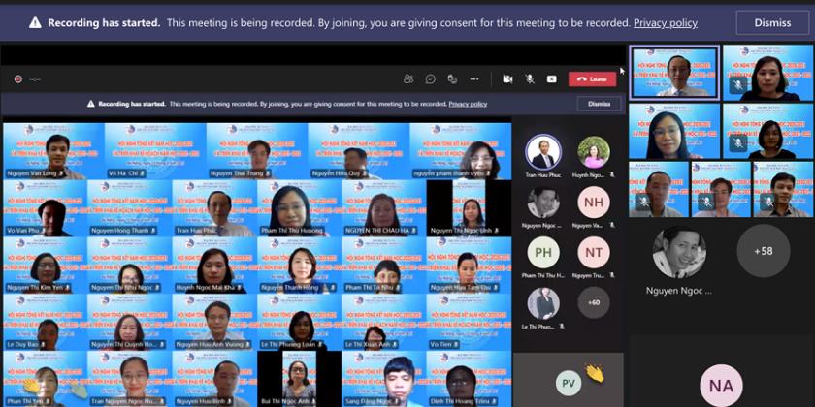The width and height of the screenshot is (815, 407).
Task: Select small Nguyen Ngoc ... avatar in shared screen
Action: point(543,202)
